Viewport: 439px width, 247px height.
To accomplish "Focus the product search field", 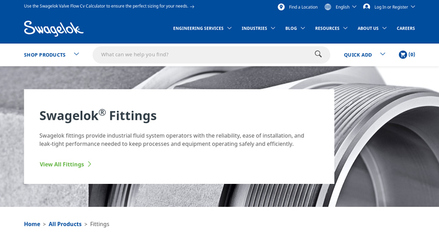I will 211,54.
